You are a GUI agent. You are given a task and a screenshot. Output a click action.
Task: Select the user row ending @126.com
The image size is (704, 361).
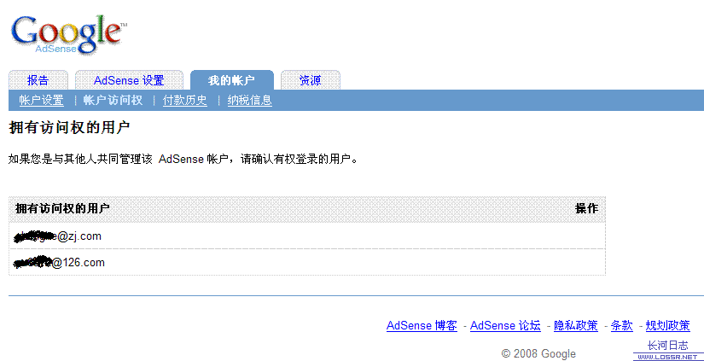coord(307,262)
